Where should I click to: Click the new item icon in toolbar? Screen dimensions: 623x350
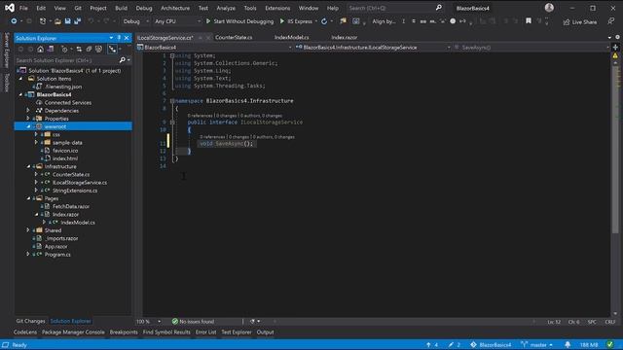click(x=43, y=21)
